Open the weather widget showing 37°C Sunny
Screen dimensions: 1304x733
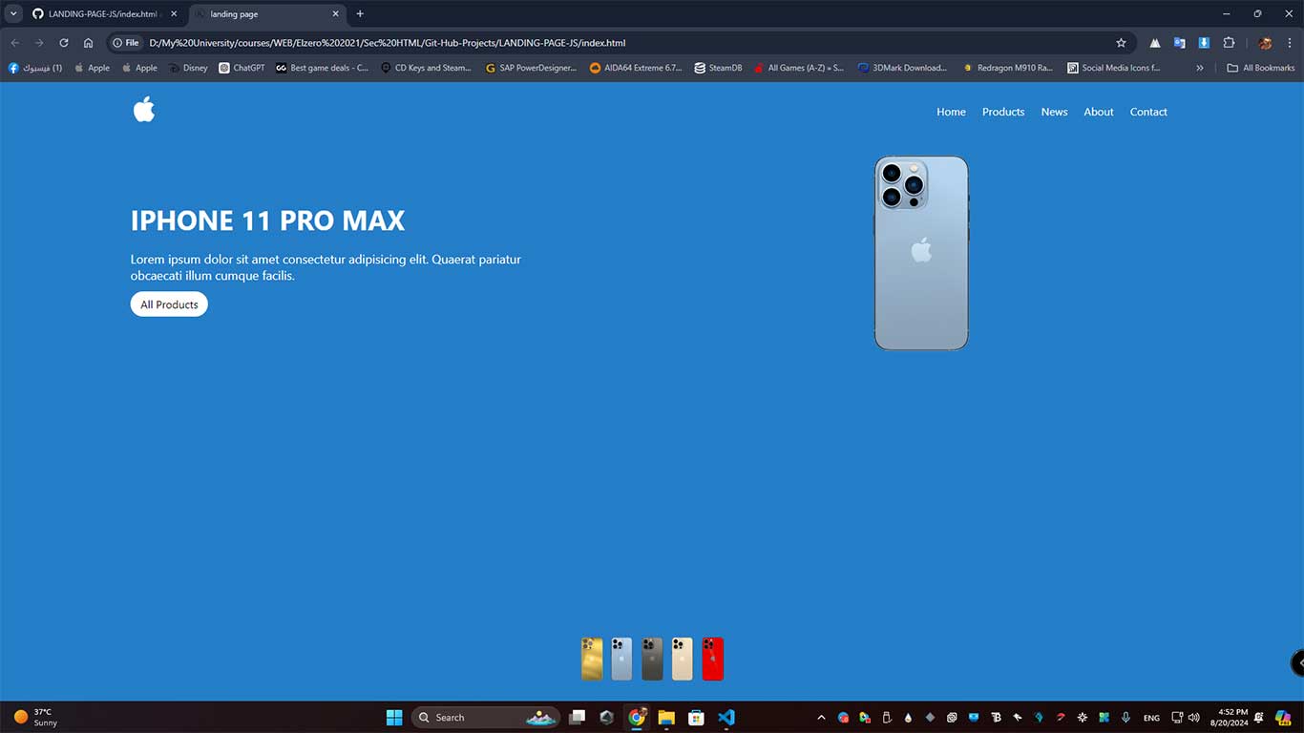coord(35,718)
